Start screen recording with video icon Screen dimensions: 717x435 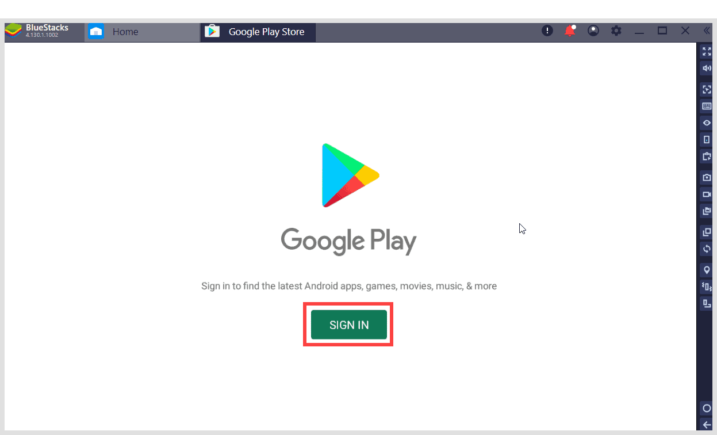707,194
